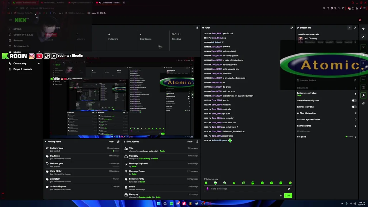This screenshot has width=368, height=207.
Task: Expand the Studio sidebar section
Action: click(39, 52)
